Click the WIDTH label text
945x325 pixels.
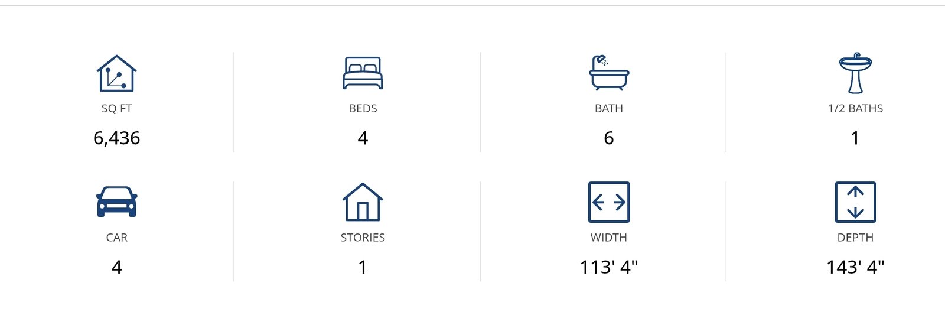pyautogui.click(x=609, y=238)
